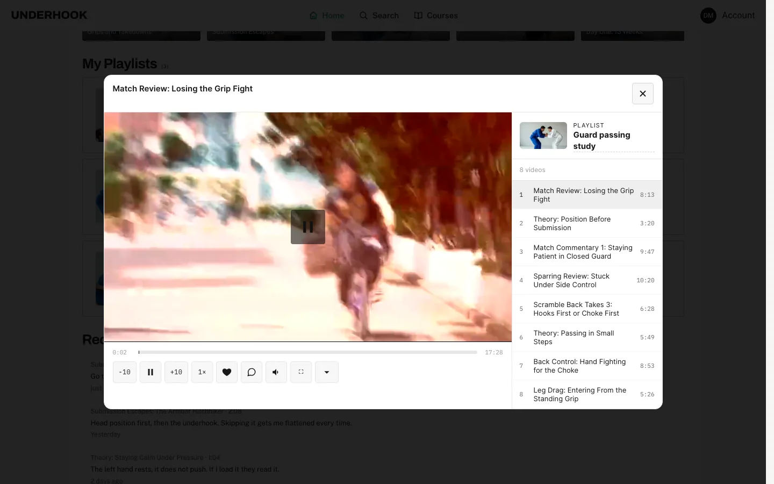This screenshot has width=774, height=484.
Task: Play Match Commentary 1: Staying Patient in Closed Guard
Action: coord(587,252)
